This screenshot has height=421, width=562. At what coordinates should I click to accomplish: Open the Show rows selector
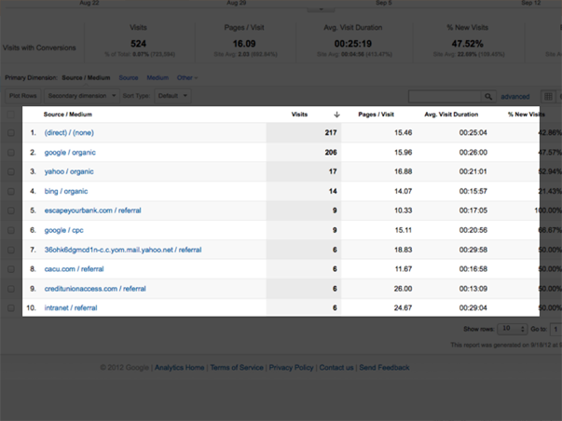click(x=509, y=330)
